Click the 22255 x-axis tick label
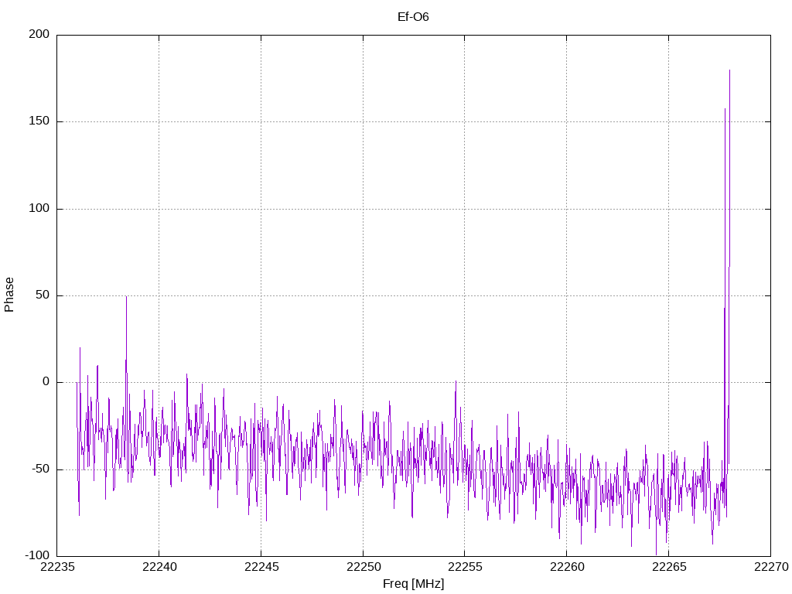The width and height of the screenshot is (792, 594). tap(465, 568)
